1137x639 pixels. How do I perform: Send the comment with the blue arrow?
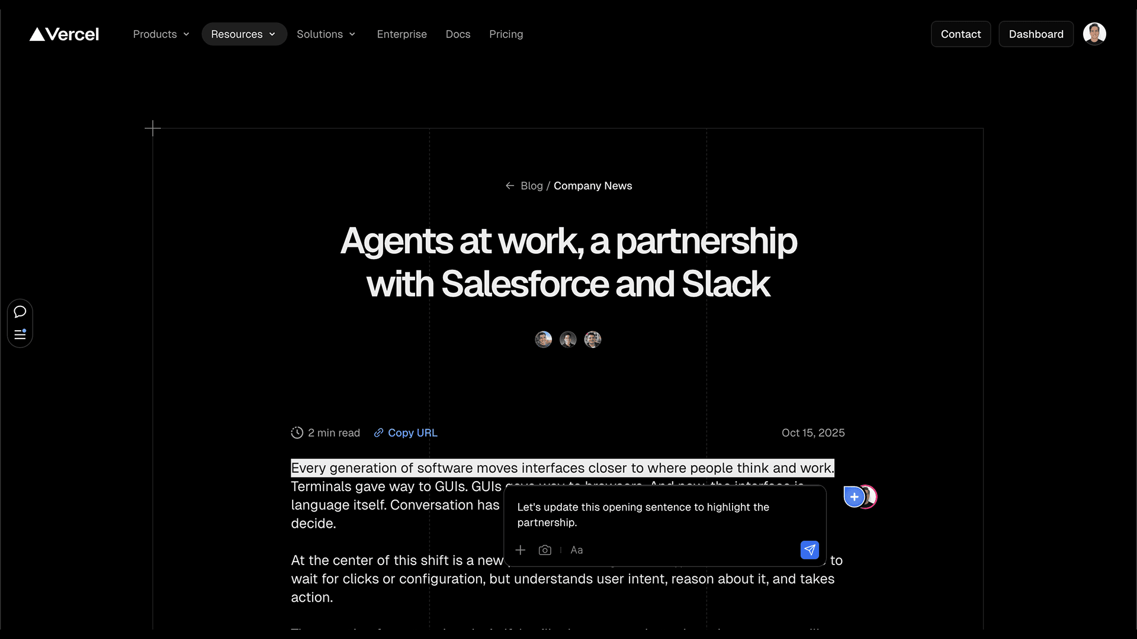810,550
